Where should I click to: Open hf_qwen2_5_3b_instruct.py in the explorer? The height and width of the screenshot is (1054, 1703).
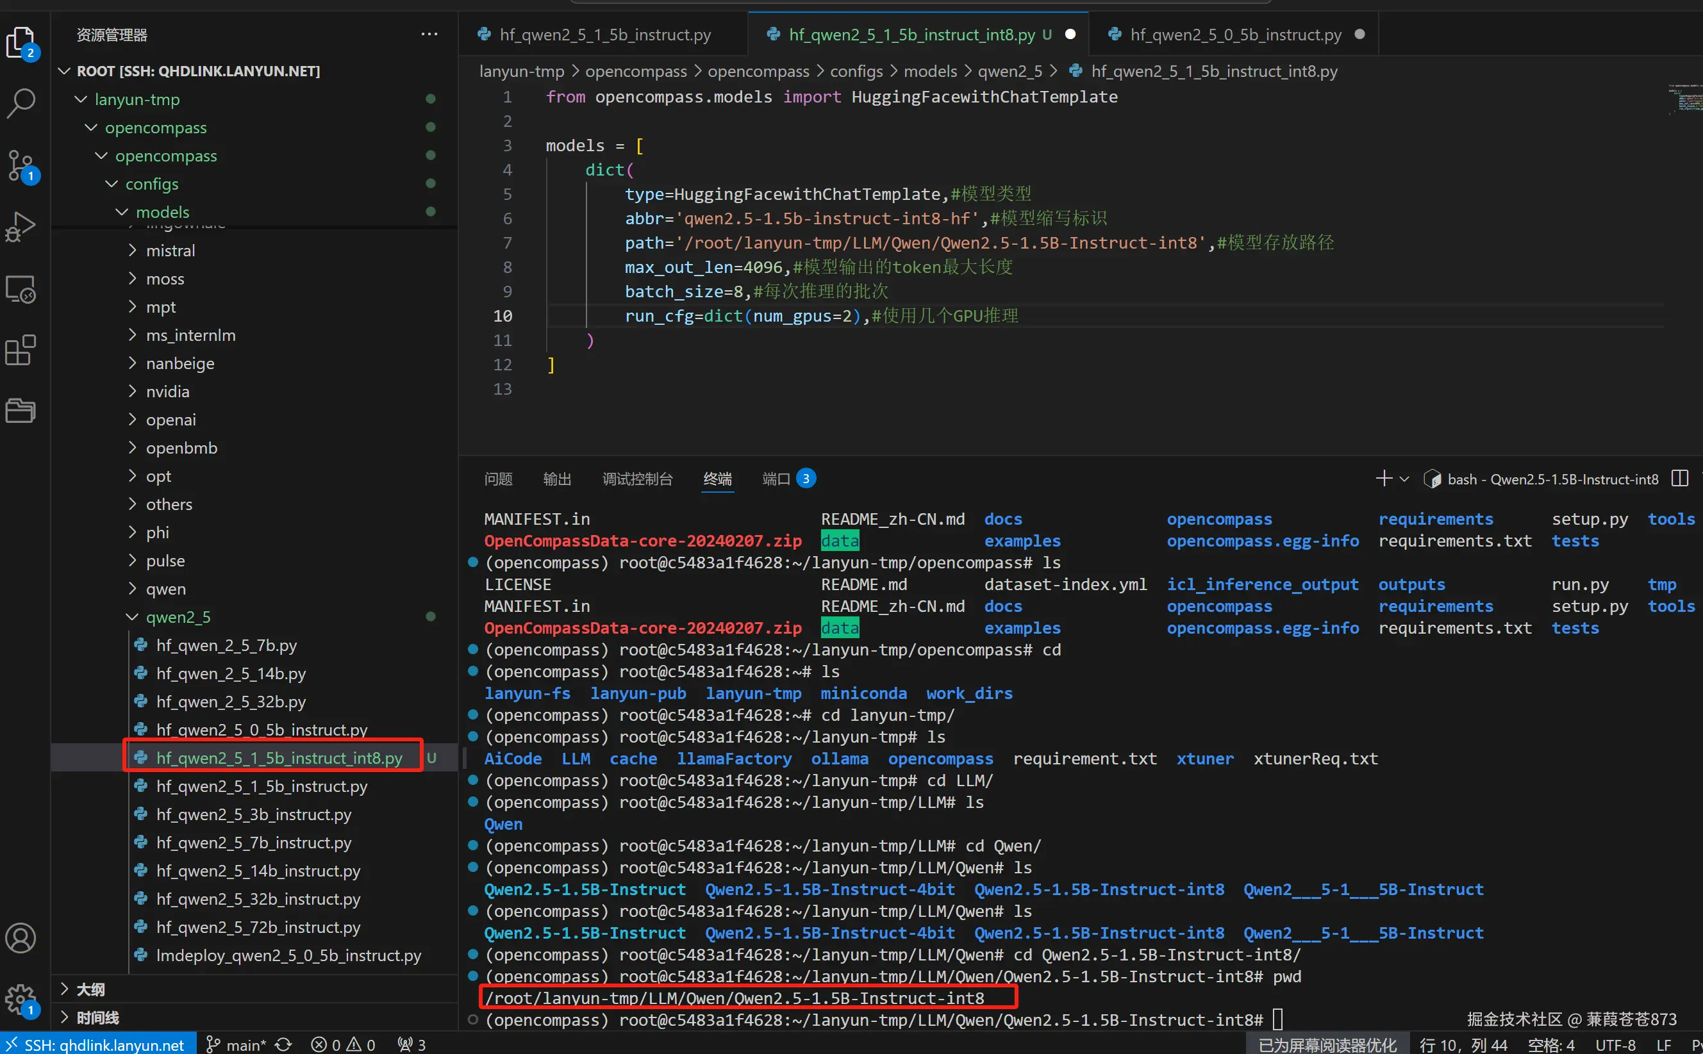(x=254, y=814)
